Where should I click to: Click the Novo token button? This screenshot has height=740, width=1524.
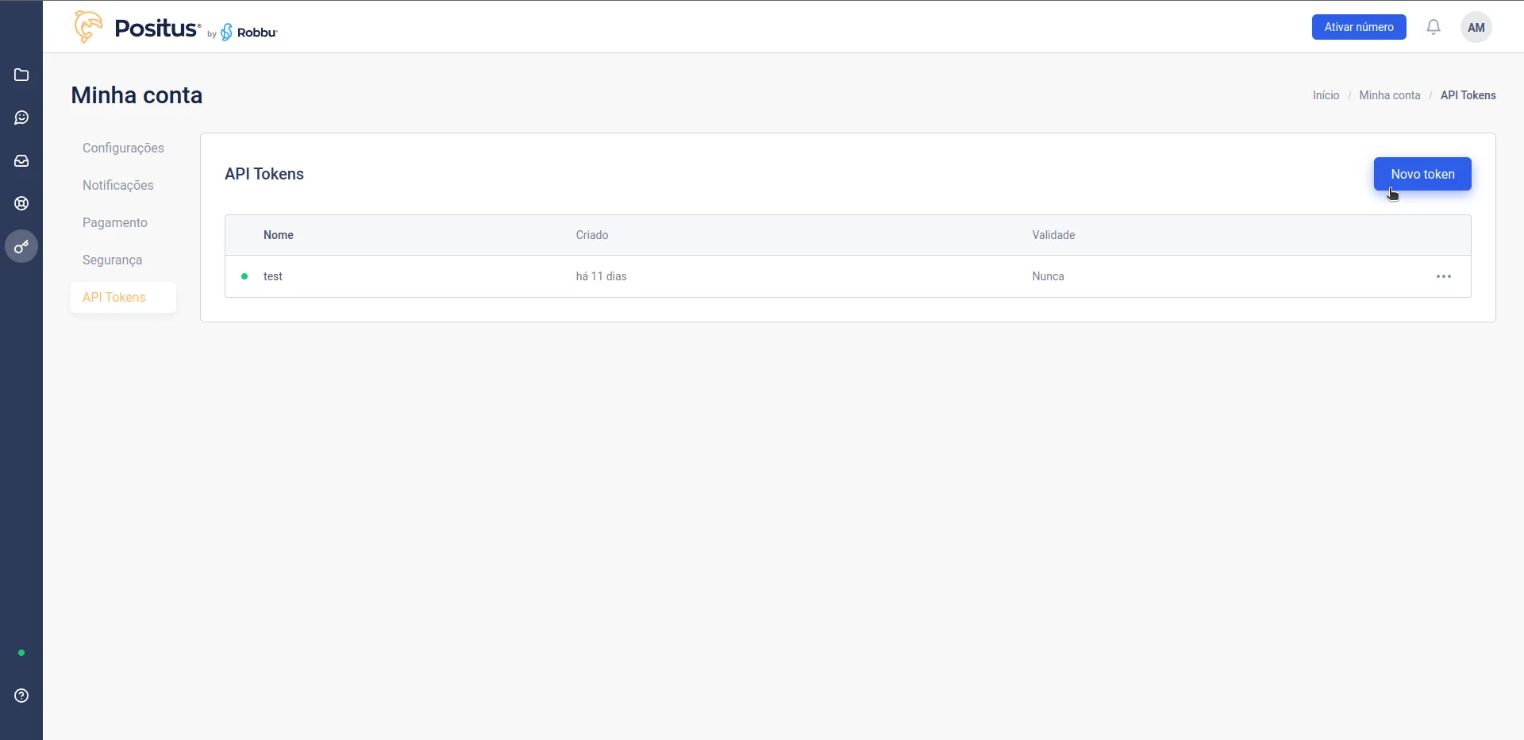coord(1422,174)
